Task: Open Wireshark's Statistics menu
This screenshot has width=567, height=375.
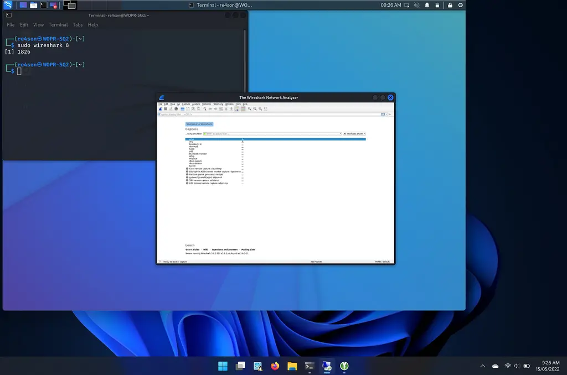Action: tap(207, 104)
